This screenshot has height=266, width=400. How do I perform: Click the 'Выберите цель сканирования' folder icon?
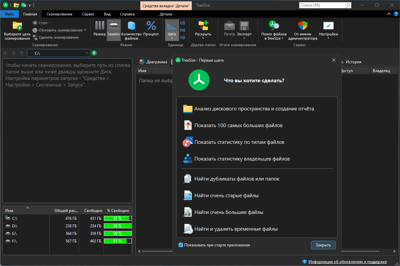pos(17,26)
